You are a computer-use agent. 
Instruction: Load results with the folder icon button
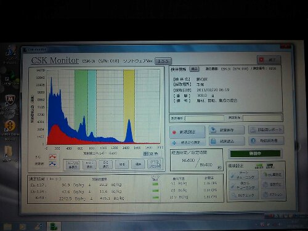(227, 141)
